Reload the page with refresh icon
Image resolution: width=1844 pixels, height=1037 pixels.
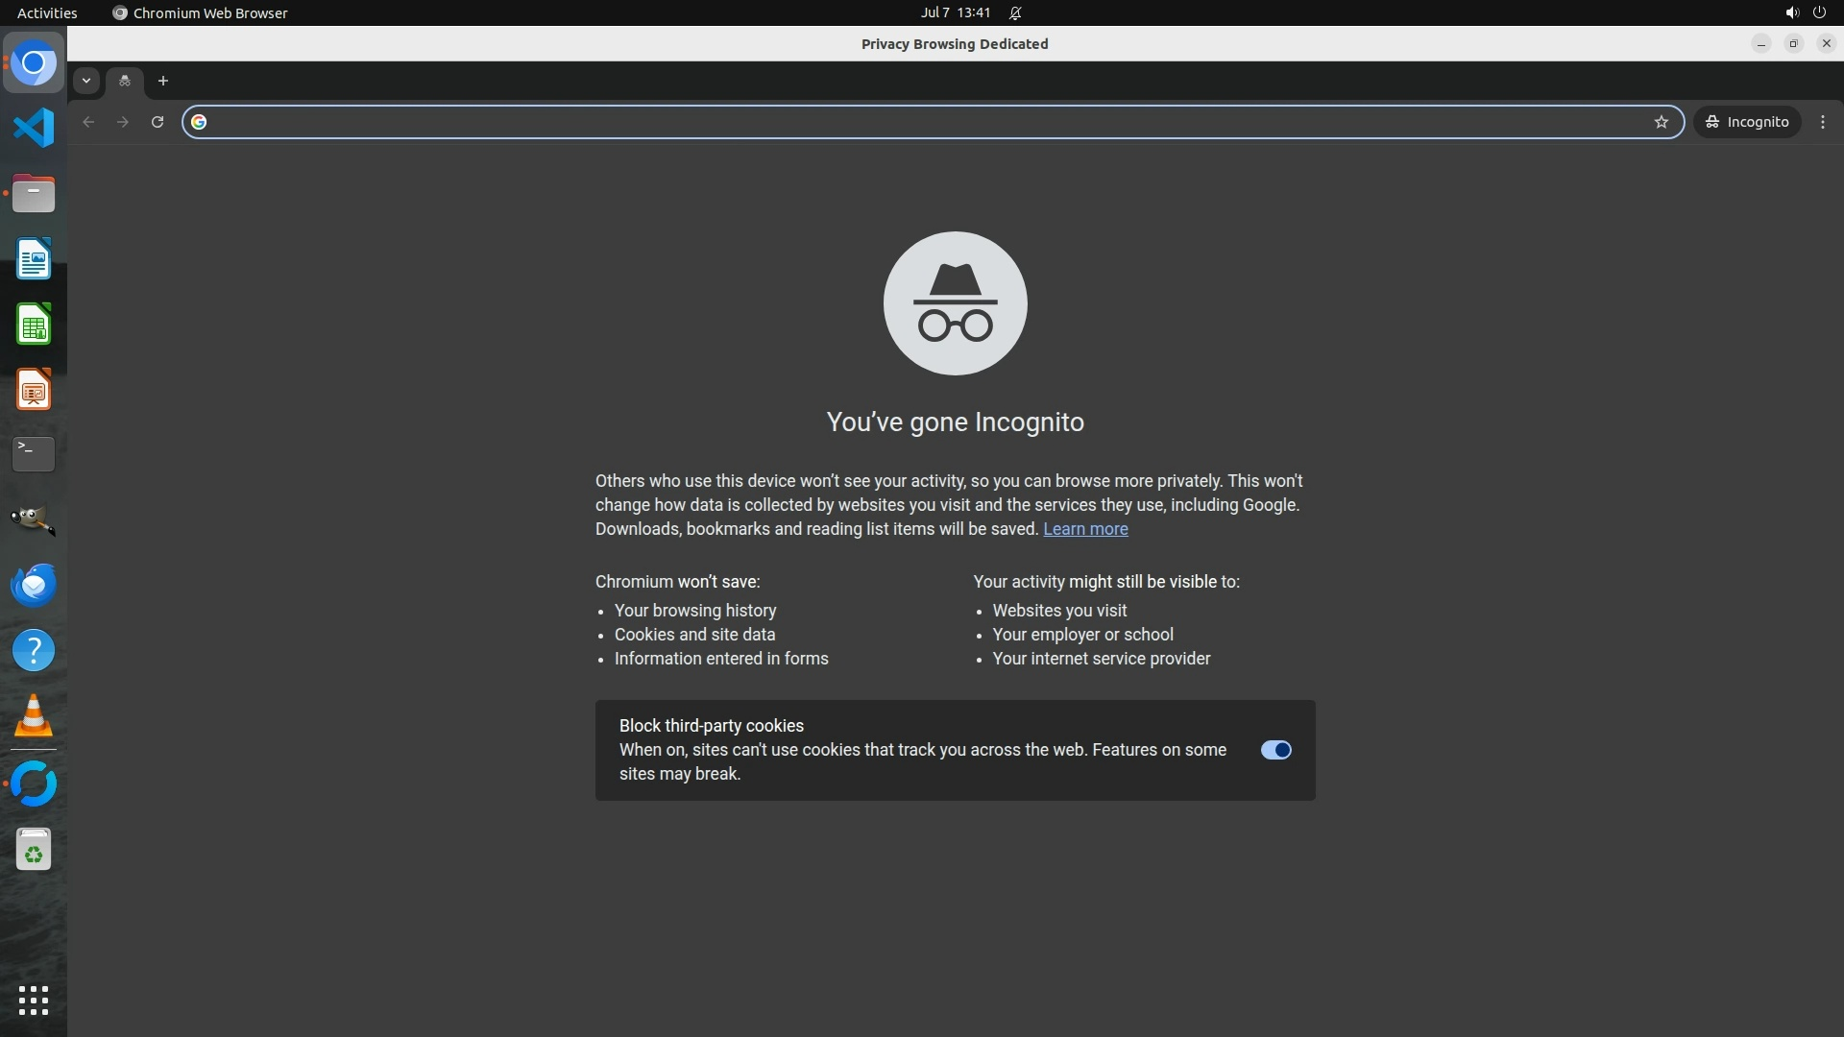158,122
